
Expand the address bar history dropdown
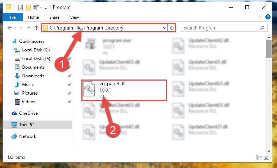[x=164, y=28]
